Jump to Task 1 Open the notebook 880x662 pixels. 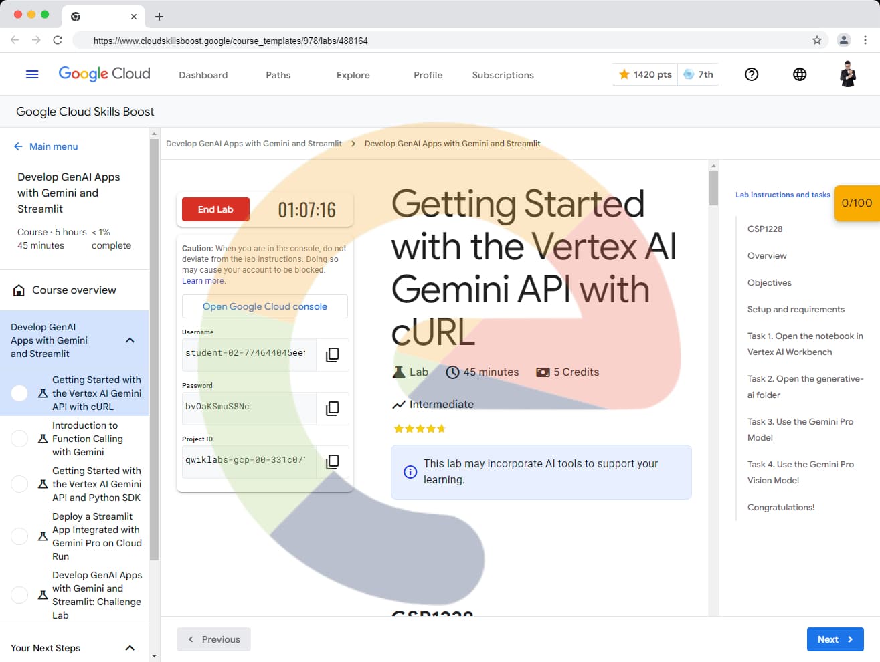(x=805, y=344)
